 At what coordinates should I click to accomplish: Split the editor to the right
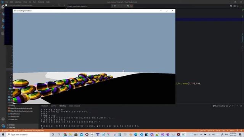tap(234, 6)
